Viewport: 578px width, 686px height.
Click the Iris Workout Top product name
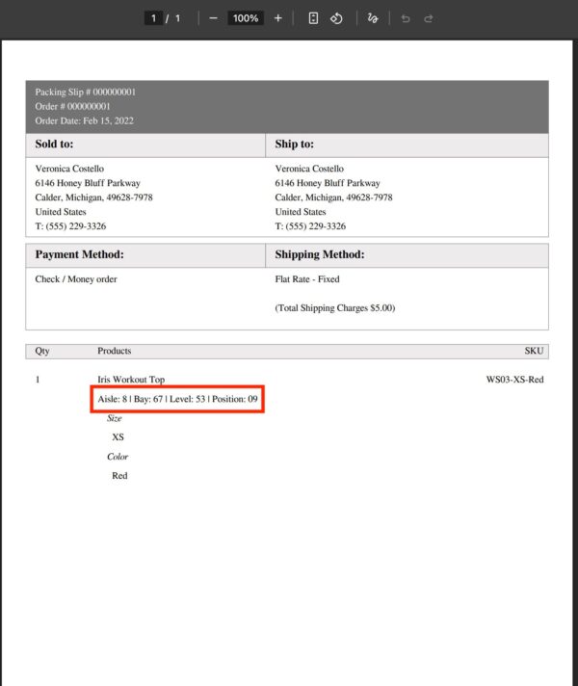tap(131, 380)
